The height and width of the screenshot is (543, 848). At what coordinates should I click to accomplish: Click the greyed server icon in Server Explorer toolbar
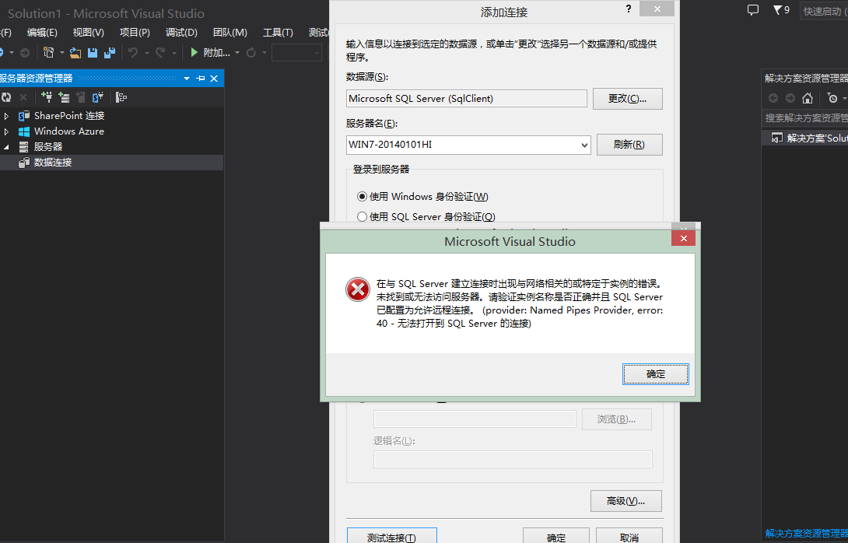coord(81,97)
